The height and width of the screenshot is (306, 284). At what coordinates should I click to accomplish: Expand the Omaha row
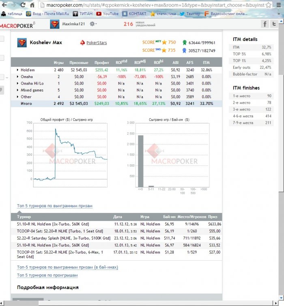pyautogui.click(x=17, y=76)
